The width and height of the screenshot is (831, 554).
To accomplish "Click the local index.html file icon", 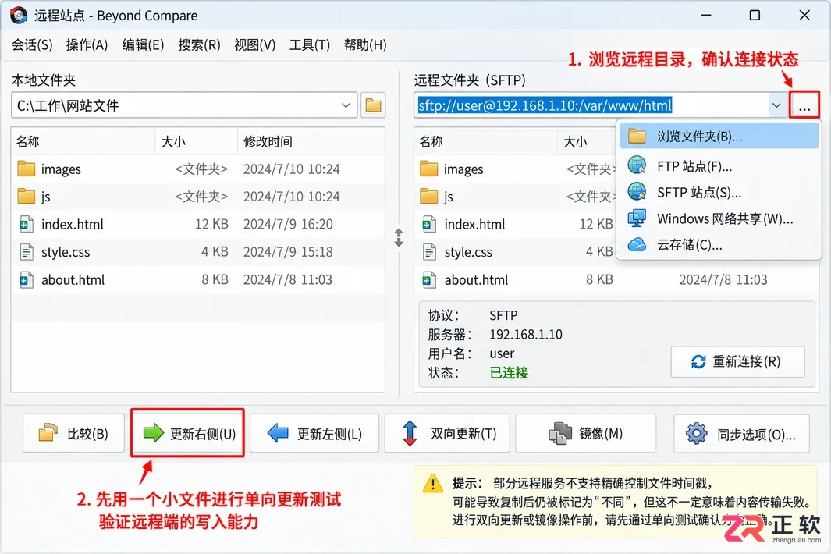I will tap(26, 224).
